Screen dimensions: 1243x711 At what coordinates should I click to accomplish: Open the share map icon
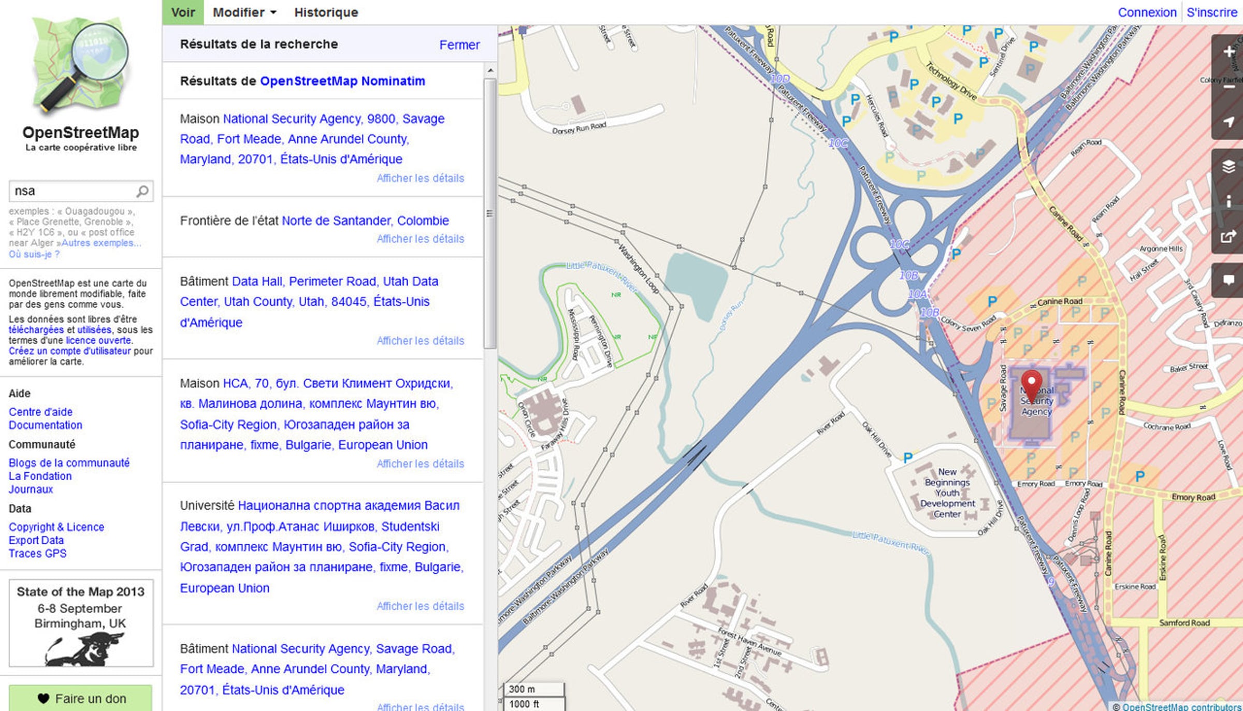[x=1228, y=237]
